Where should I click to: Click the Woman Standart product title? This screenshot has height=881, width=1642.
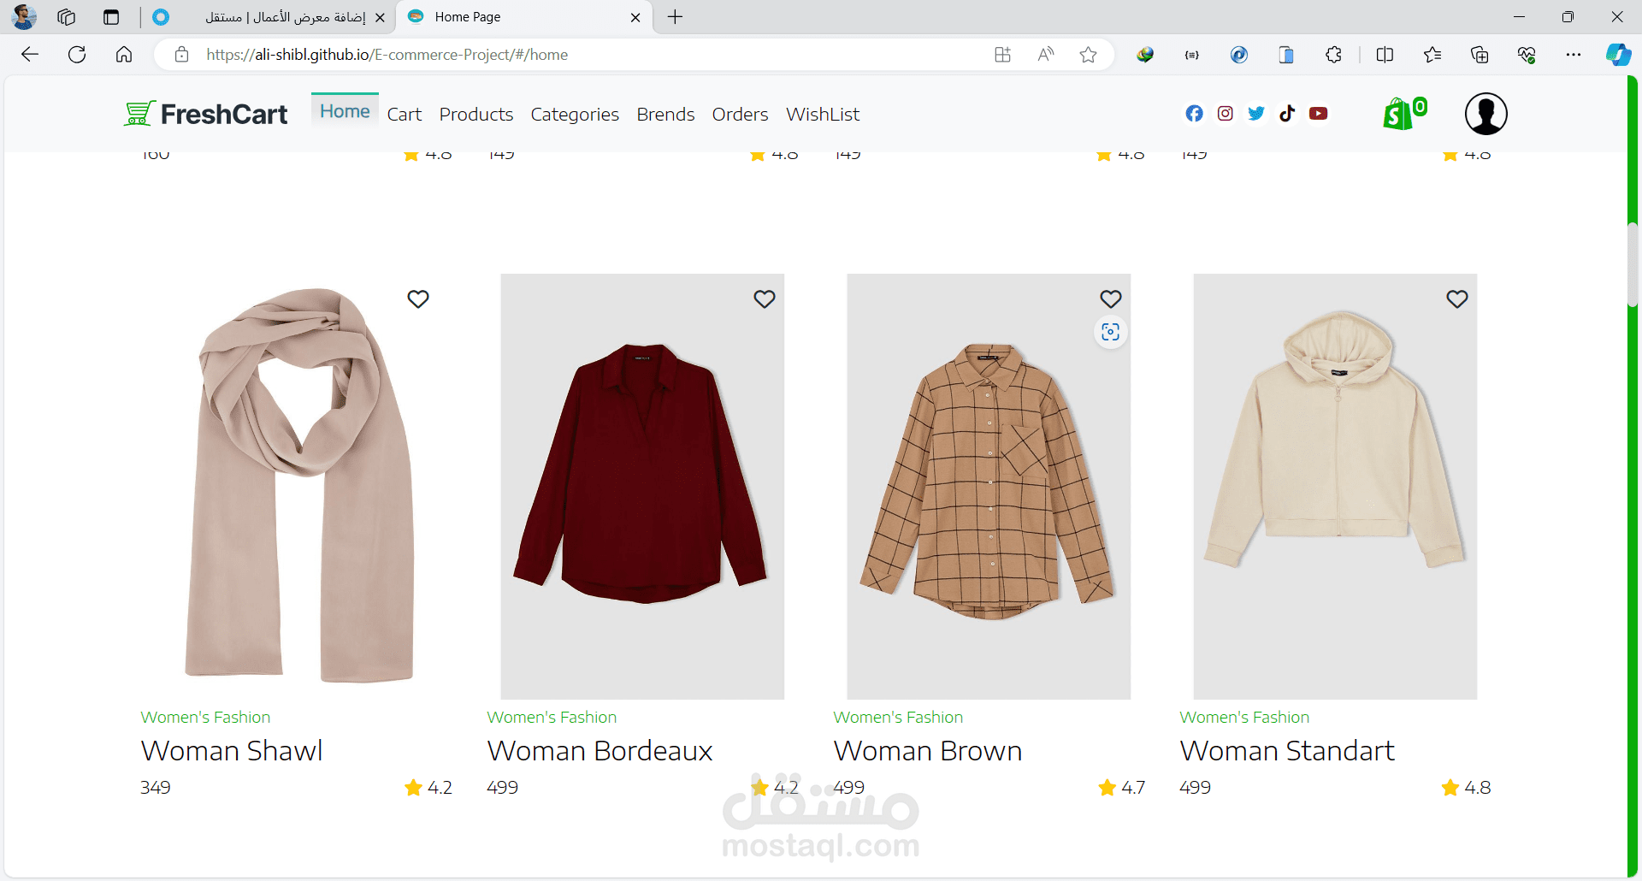coord(1287,751)
